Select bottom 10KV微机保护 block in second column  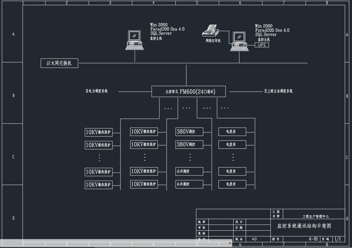144,184
